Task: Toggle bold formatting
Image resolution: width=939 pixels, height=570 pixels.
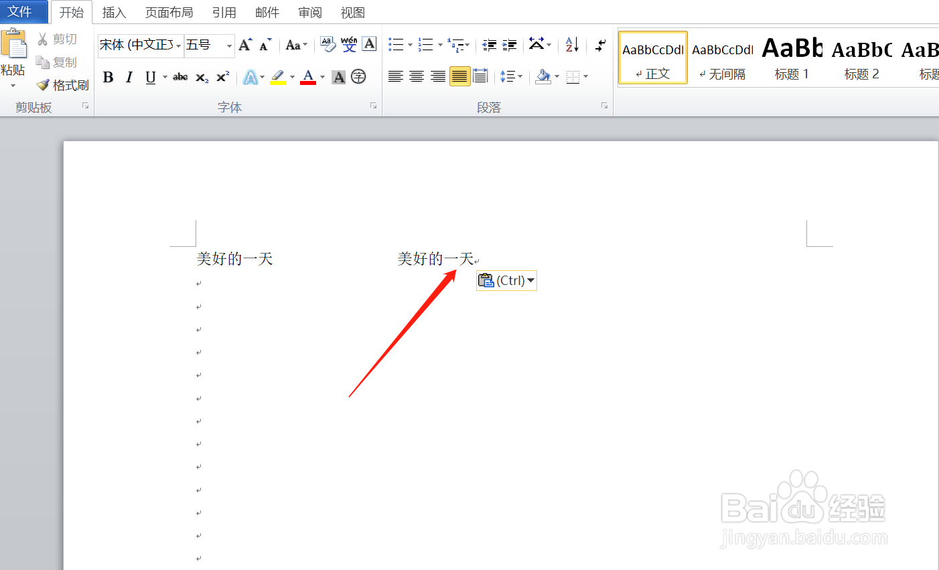Action: coord(108,77)
